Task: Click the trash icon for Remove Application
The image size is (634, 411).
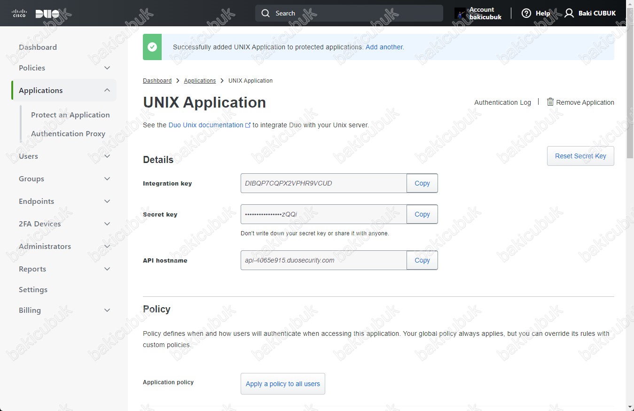Action: point(550,101)
